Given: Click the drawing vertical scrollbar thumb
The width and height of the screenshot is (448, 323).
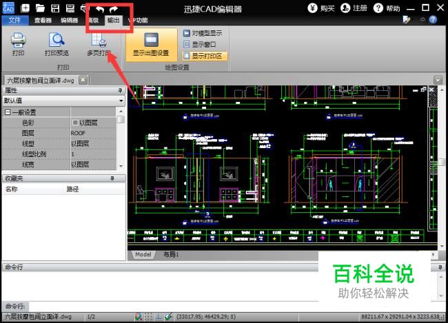Looking at the screenshot, I should (441, 163).
